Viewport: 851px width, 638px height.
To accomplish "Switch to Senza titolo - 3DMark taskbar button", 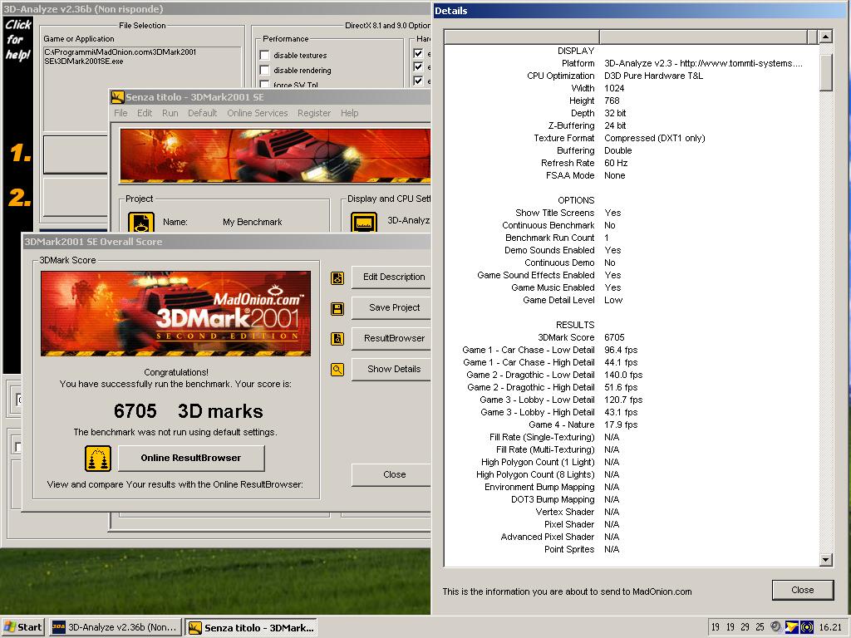I will point(251,628).
